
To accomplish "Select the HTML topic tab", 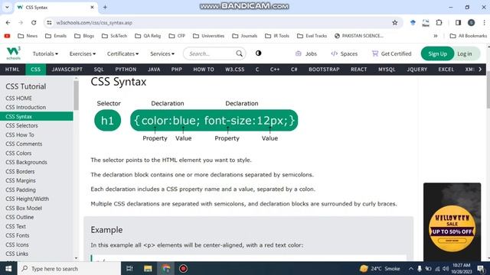I will point(12,70).
